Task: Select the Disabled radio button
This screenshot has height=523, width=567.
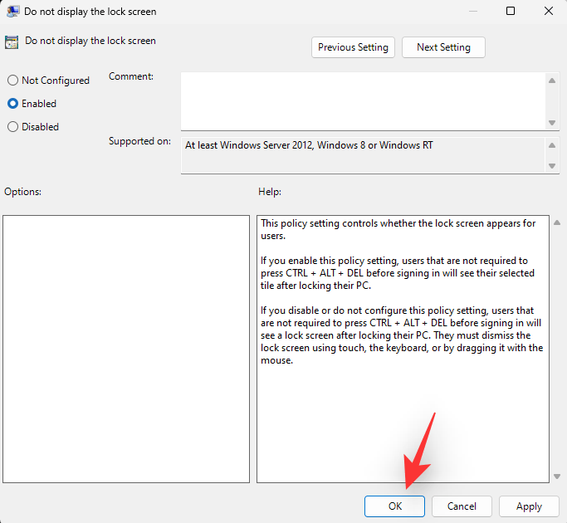Action: (12, 127)
